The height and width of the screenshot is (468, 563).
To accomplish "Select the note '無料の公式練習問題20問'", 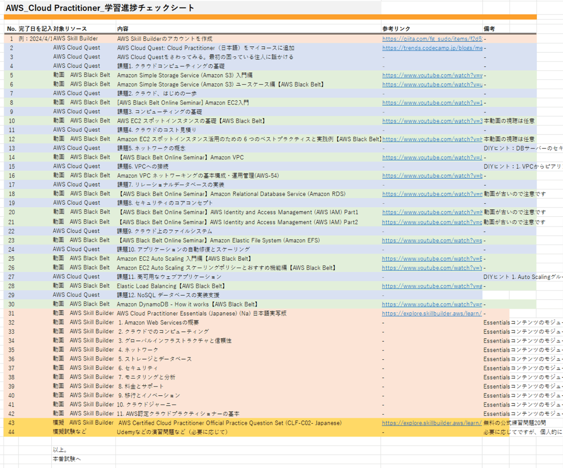I will [515, 423].
